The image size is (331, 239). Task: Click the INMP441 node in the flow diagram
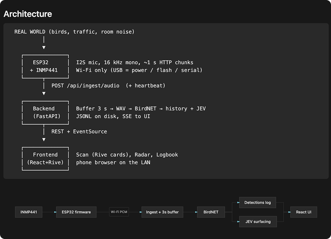pos(29,212)
